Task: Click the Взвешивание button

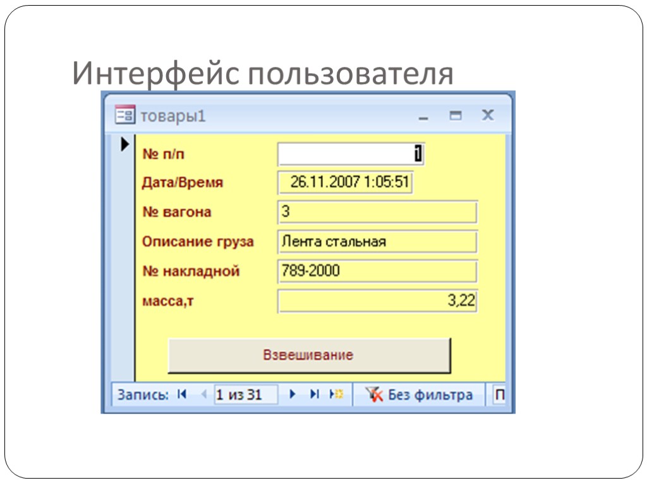Action: 309,355
